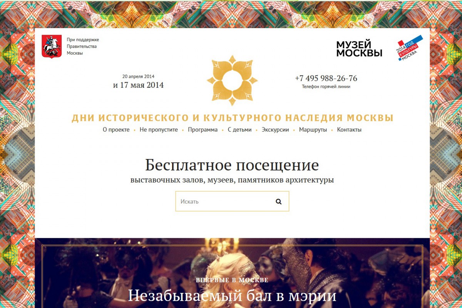Open the Музей Москвы logo link
This screenshot has height=308, width=462.
[x=359, y=49]
